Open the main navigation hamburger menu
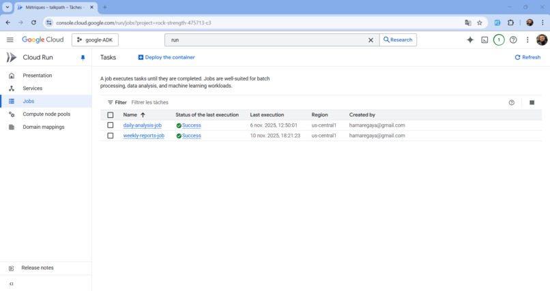Screen dimensions: 550x291 (x=10, y=40)
